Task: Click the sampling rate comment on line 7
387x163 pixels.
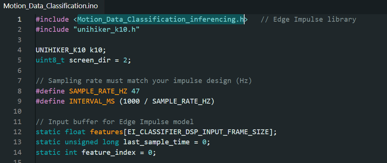Action: (x=144, y=81)
